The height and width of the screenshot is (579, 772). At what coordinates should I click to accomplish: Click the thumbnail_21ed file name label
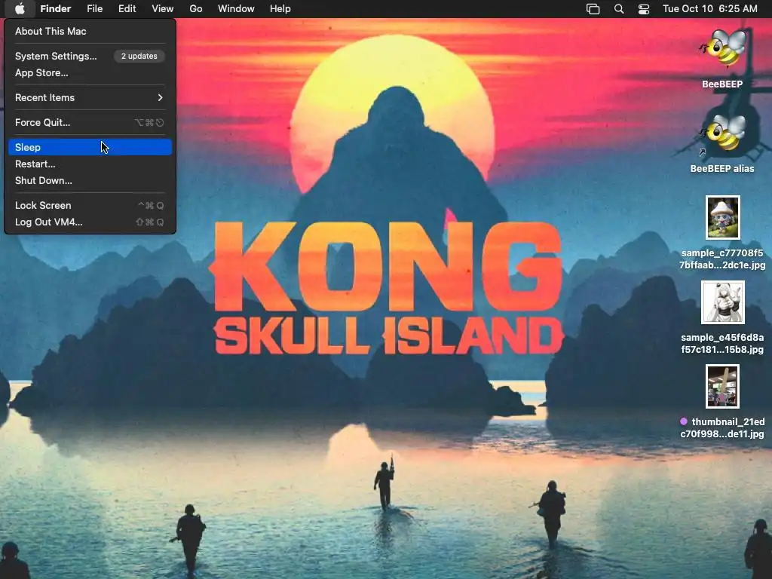coord(722,428)
